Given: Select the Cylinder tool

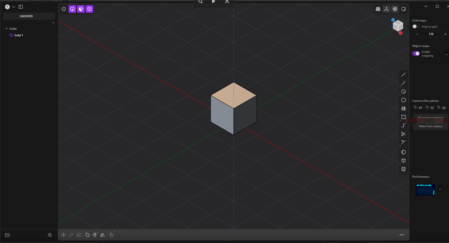Looking at the screenshot, I should coord(404,169).
